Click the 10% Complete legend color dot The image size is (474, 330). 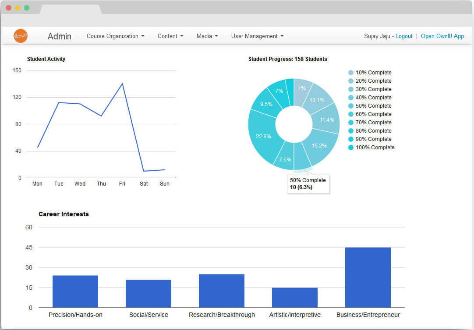click(350, 73)
